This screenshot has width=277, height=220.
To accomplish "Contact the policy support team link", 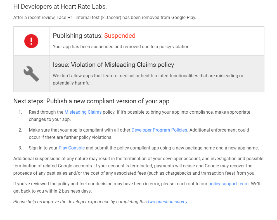I will 228,184.
